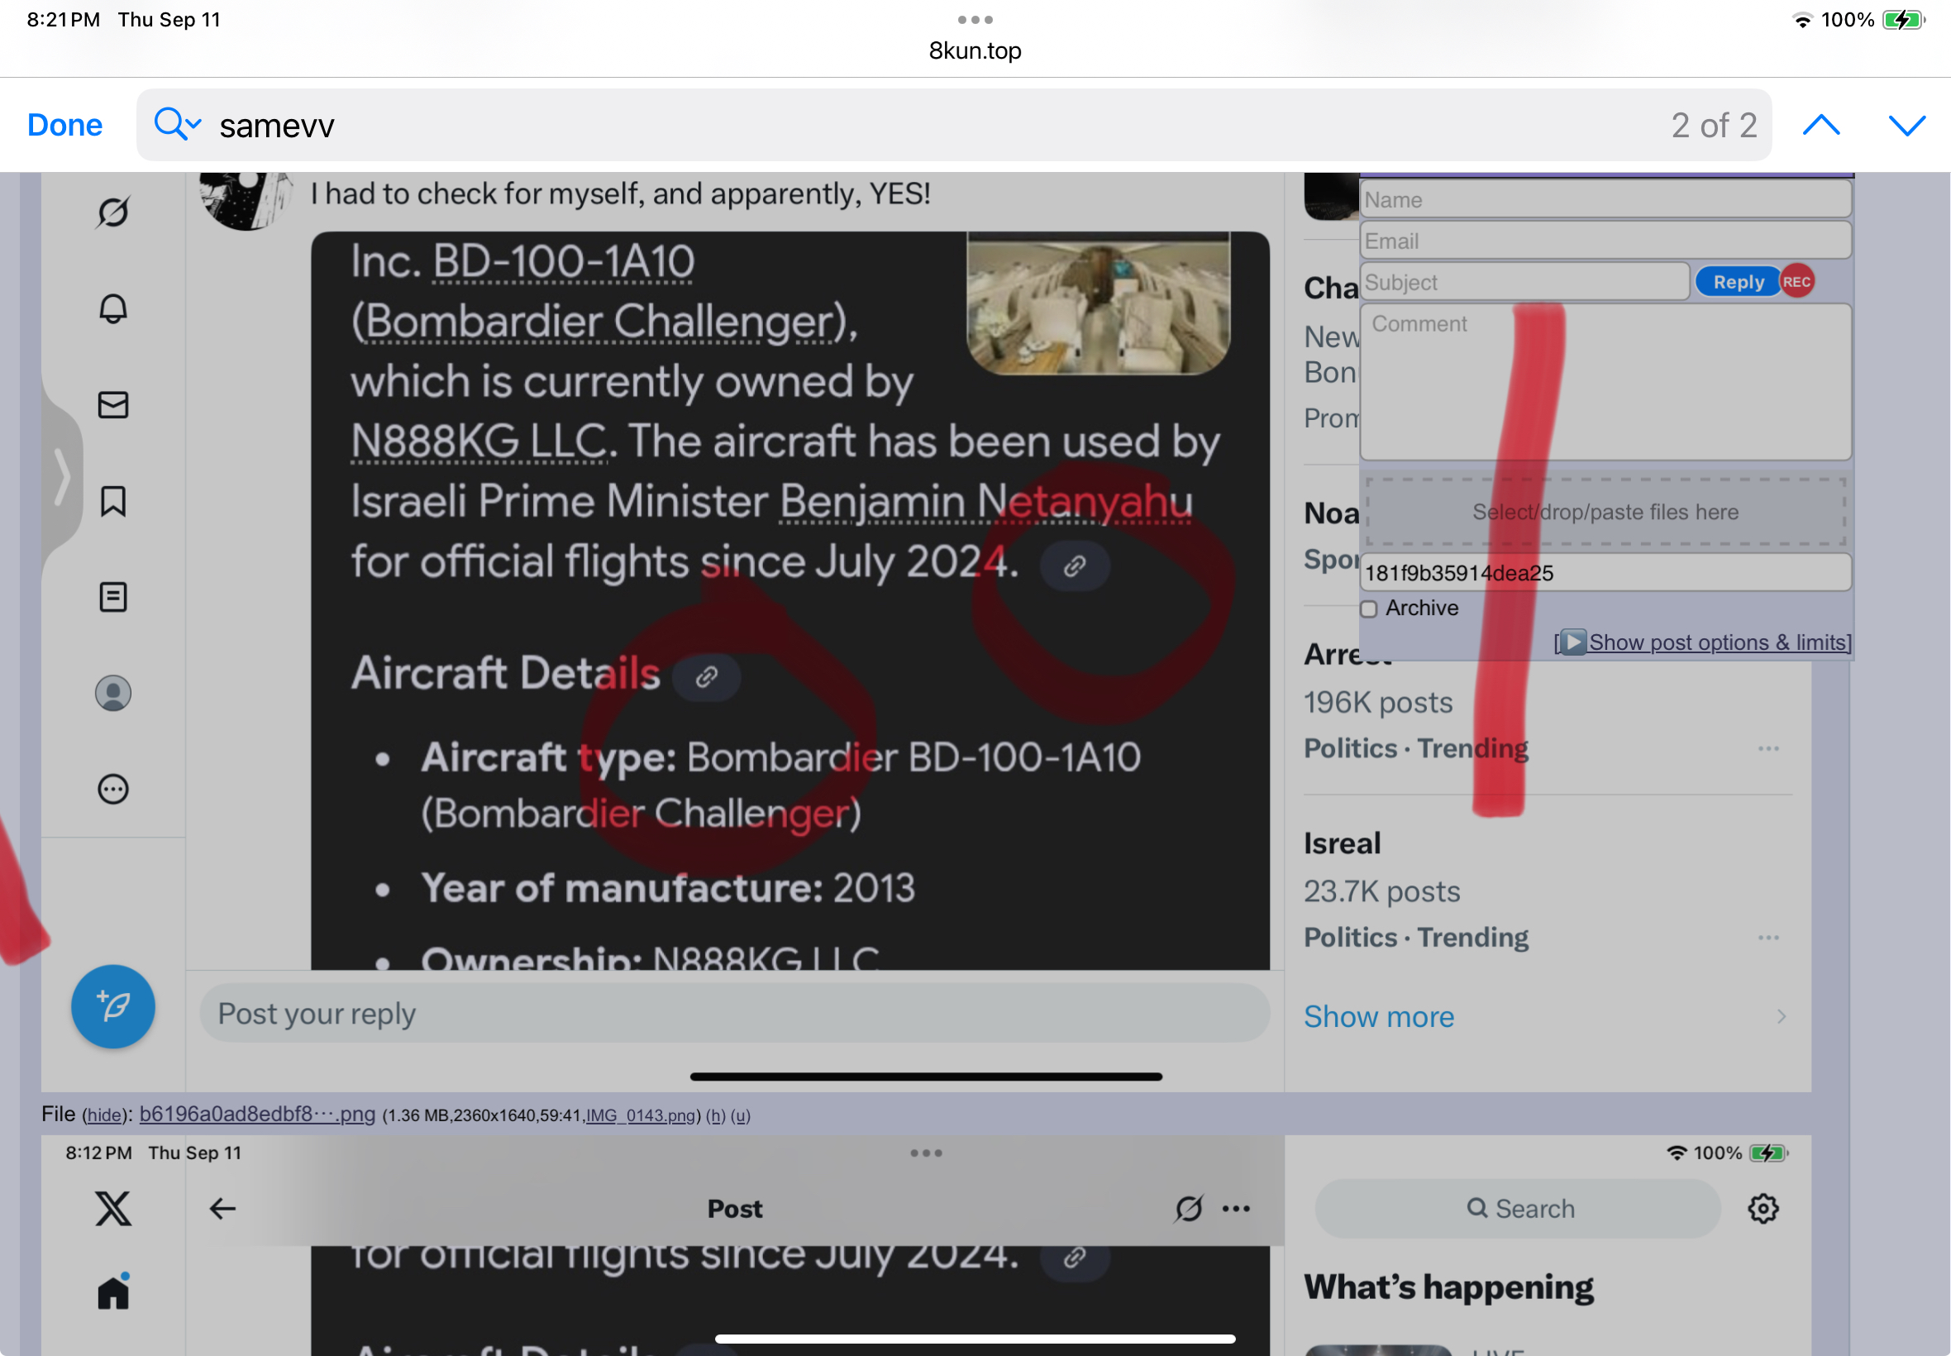The height and width of the screenshot is (1356, 1951).
Task: Tap the 8kun.top address bar
Action: (x=975, y=51)
